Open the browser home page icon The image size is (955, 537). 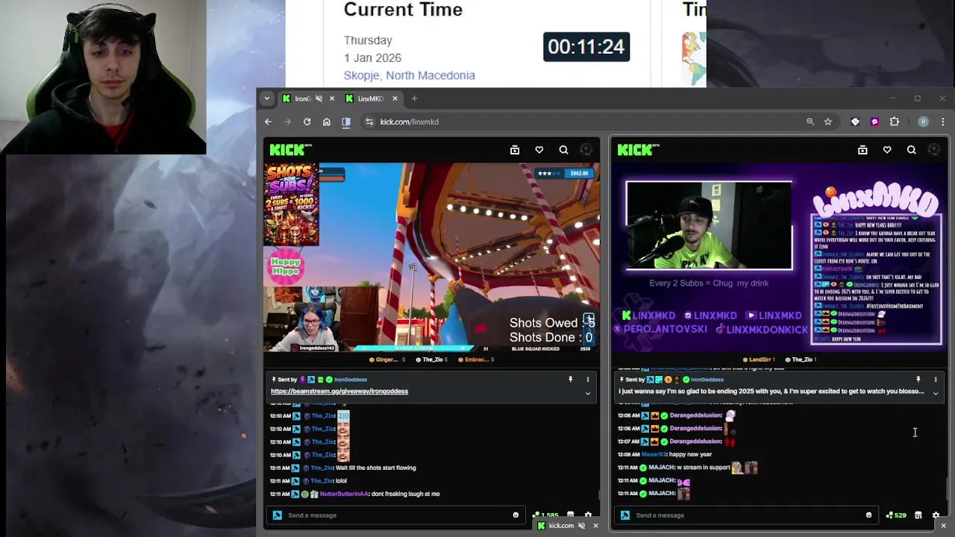(x=326, y=122)
